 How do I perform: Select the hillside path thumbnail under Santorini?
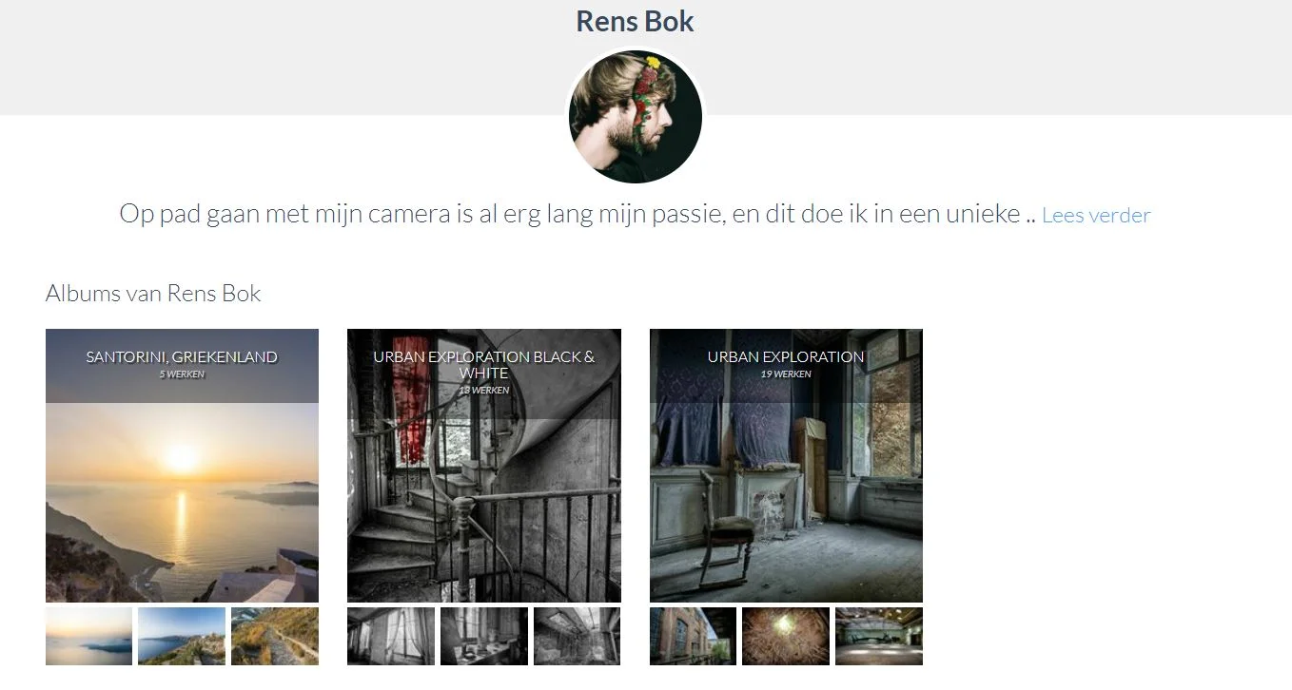275,637
